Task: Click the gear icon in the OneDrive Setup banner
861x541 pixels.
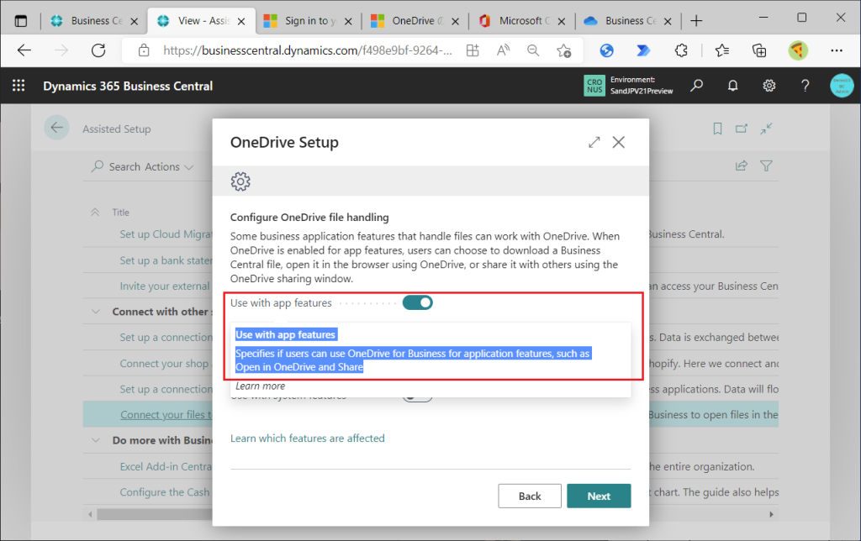Action: point(240,181)
